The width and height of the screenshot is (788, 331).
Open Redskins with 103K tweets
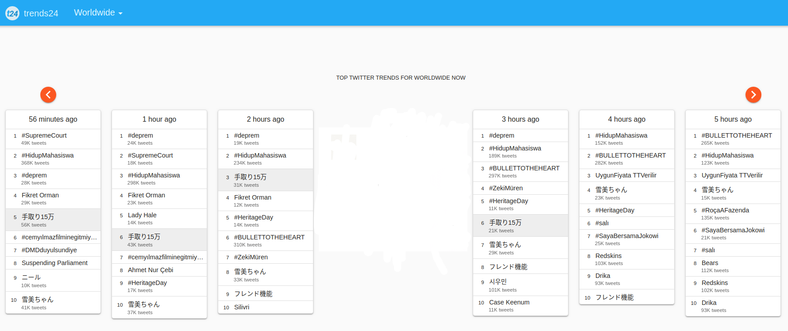[x=609, y=256]
